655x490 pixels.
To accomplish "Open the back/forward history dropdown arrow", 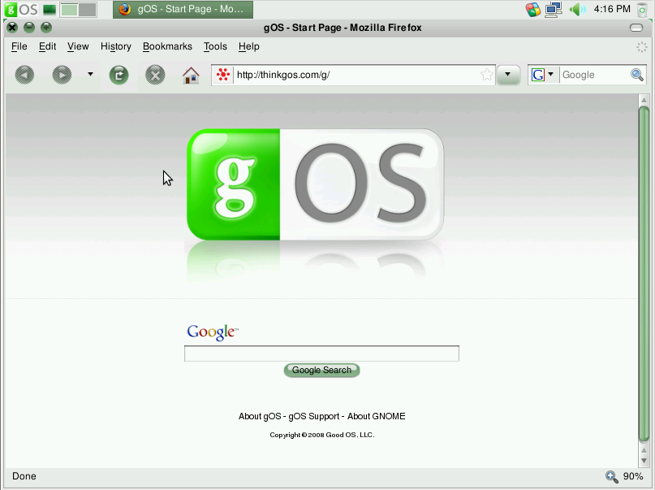I will coord(90,75).
